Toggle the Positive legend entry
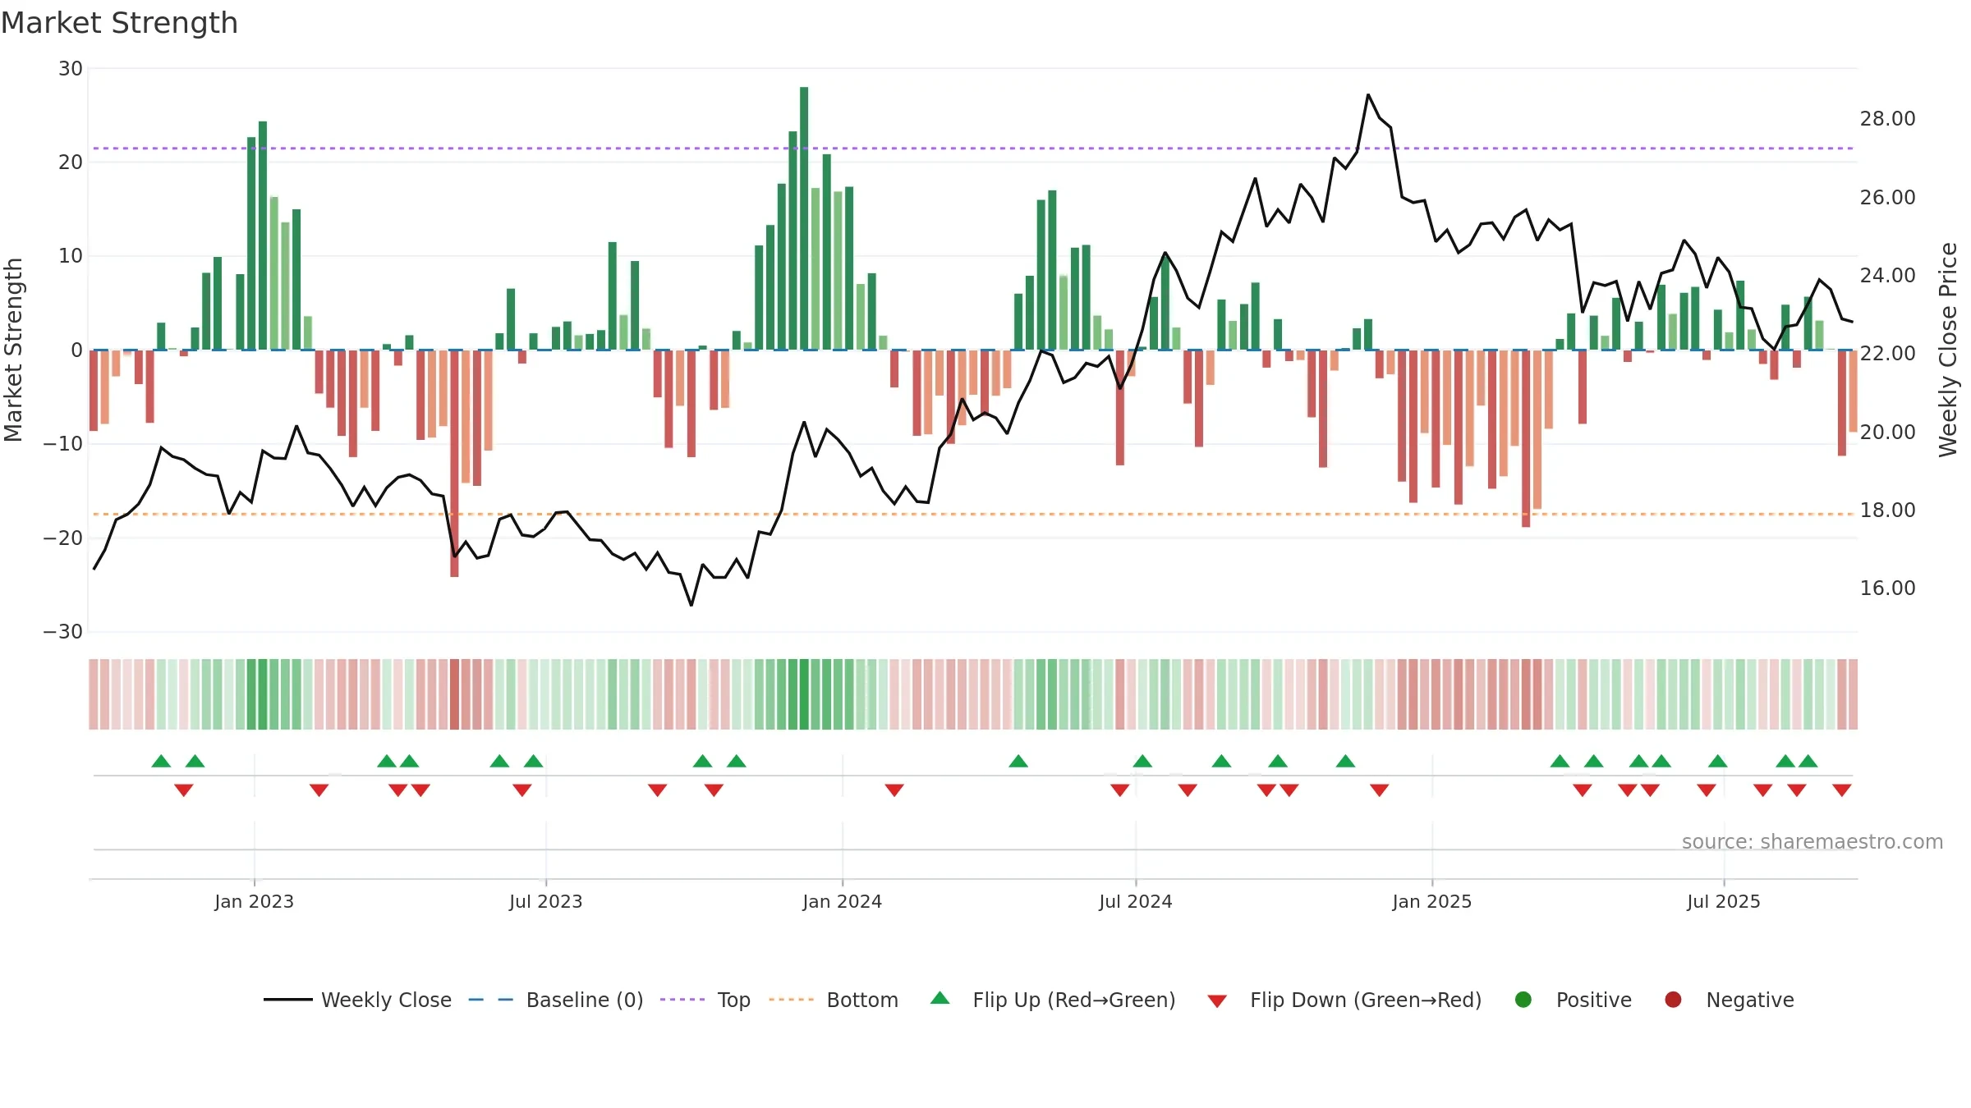 tap(1573, 1000)
